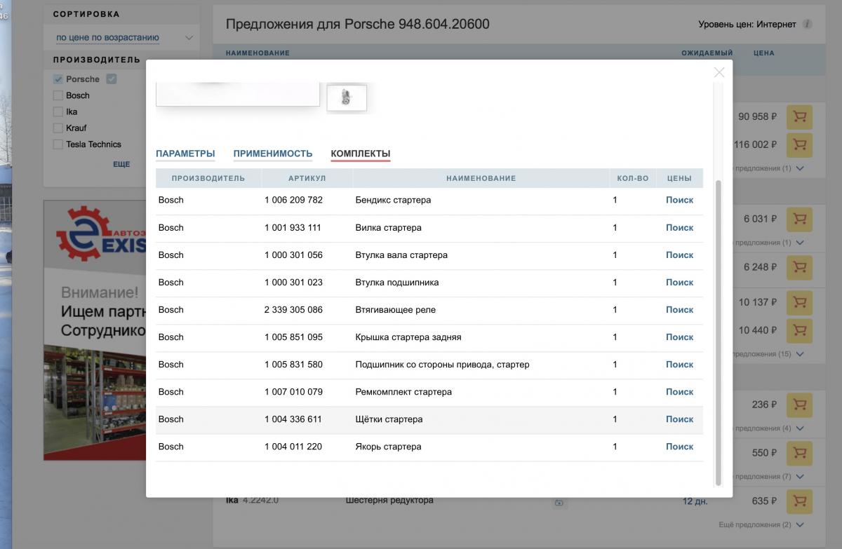The height and width of the screenshot is (549, 842).
Task: Expand more offers (15) list
Action: pyautogui.click(x=800, y=354)
